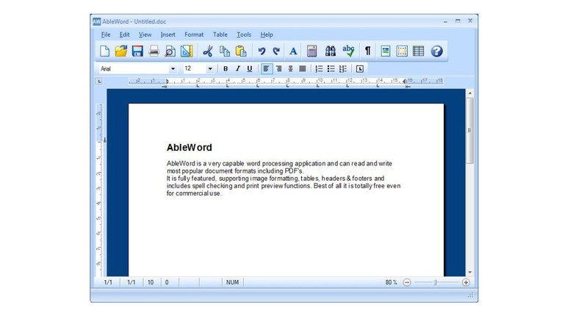Cut selection with scissors icon
The image size is (573, 322).
click(208, 51)
